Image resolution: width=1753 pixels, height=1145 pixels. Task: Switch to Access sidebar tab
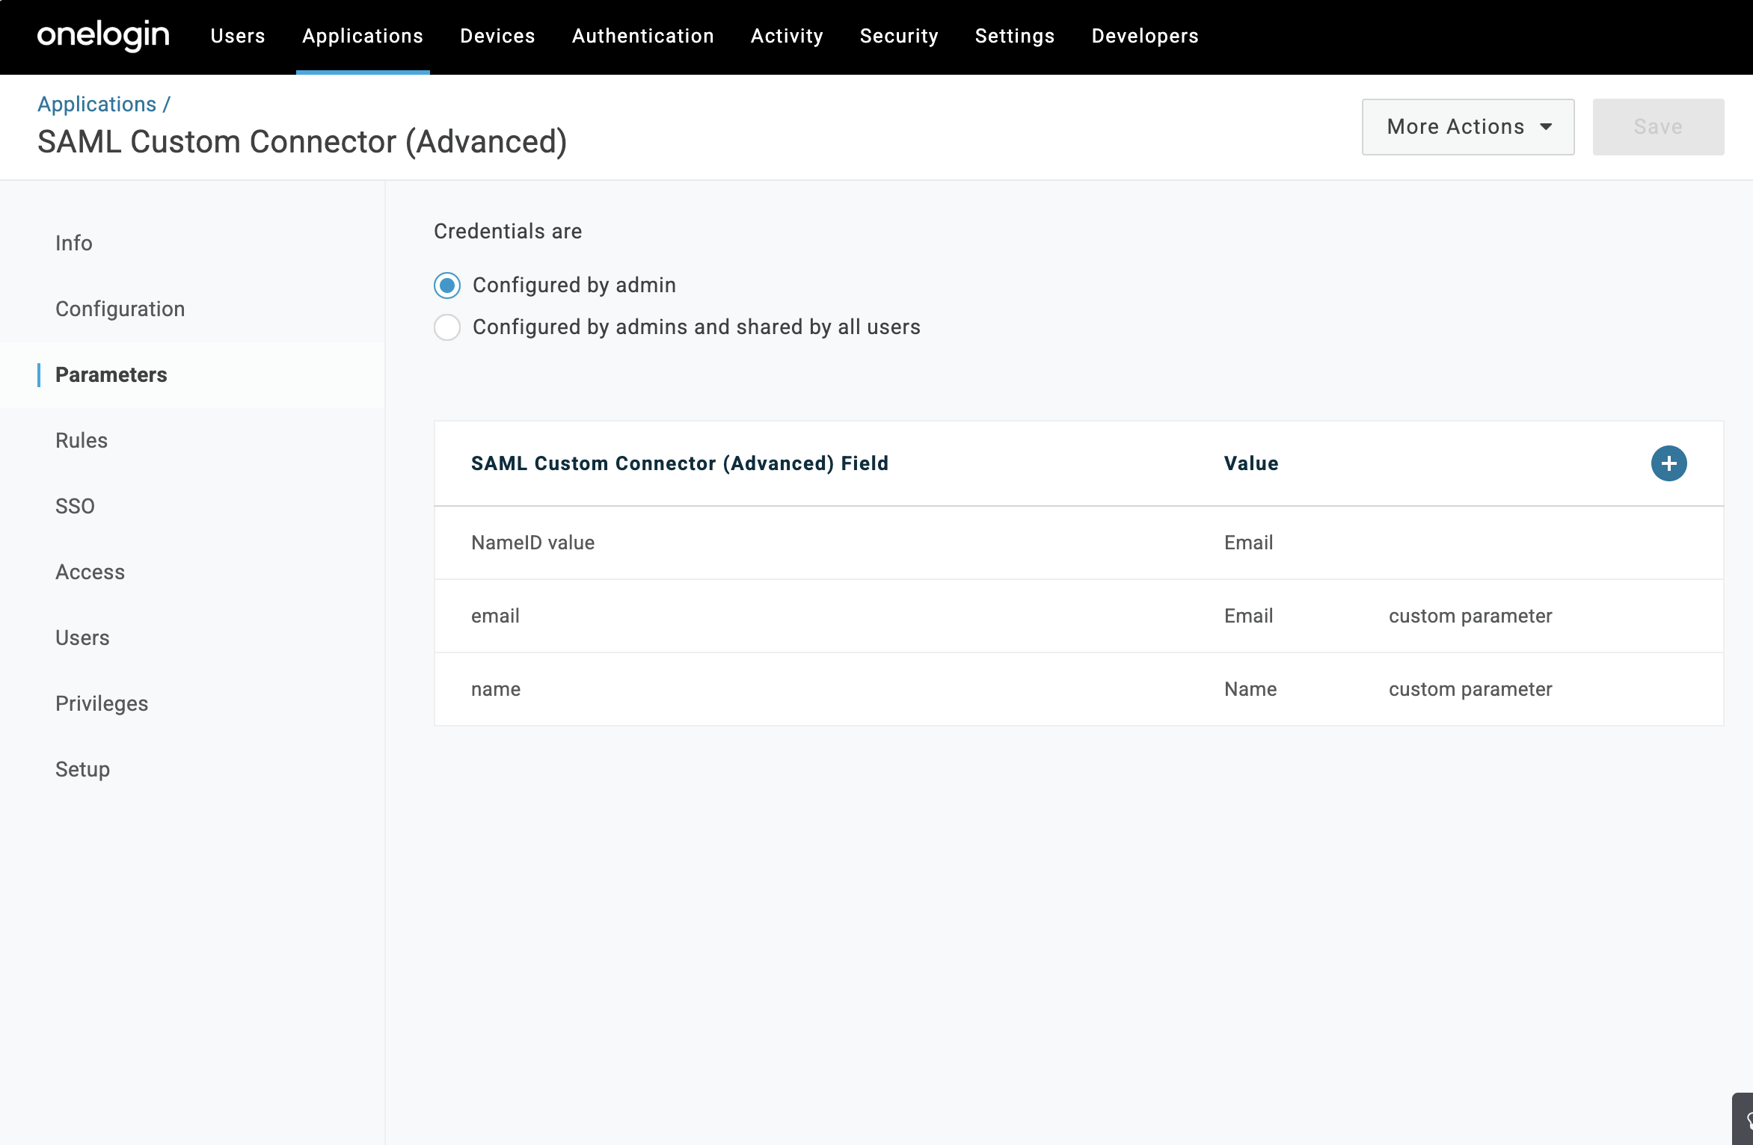[90, 572]
